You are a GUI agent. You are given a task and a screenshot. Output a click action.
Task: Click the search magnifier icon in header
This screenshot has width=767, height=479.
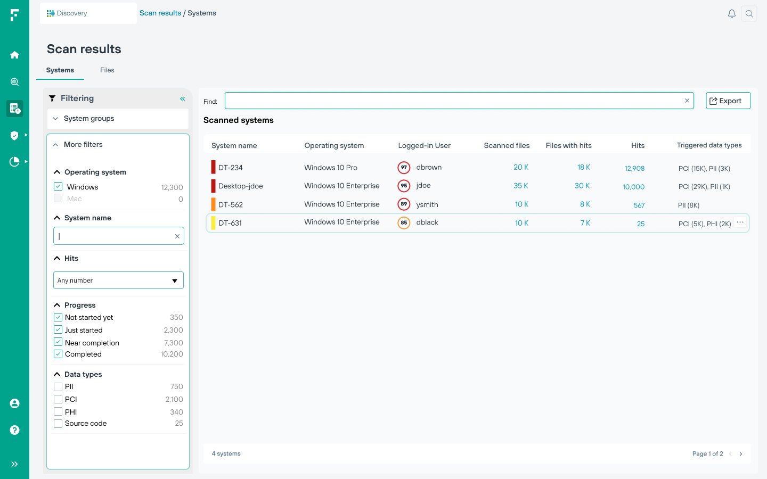749,14
